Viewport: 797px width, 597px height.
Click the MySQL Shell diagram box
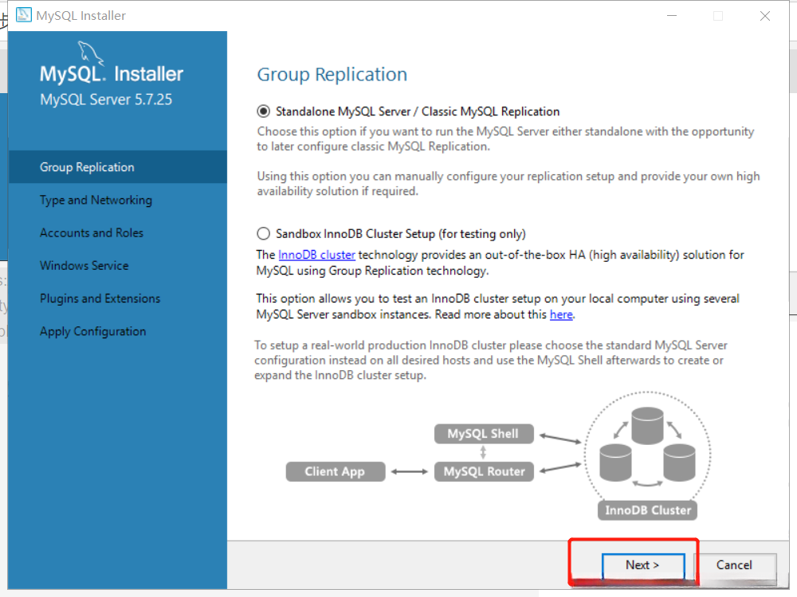pyautogui.click(x=484, y=434)
